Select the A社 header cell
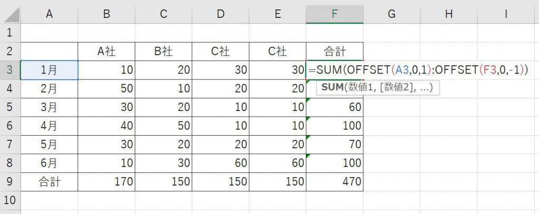The width and height of the screenshot is (539, 214). click(106, 52)
